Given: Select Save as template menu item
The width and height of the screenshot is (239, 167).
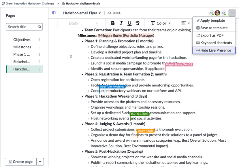Looking at the screenshot, I should click(214, 28).
